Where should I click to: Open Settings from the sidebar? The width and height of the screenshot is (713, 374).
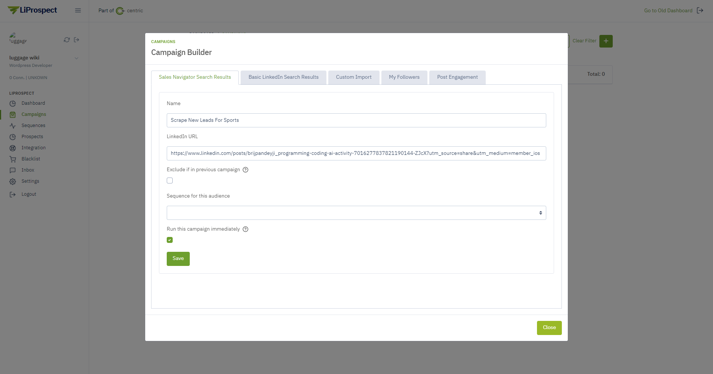(30, 181)
